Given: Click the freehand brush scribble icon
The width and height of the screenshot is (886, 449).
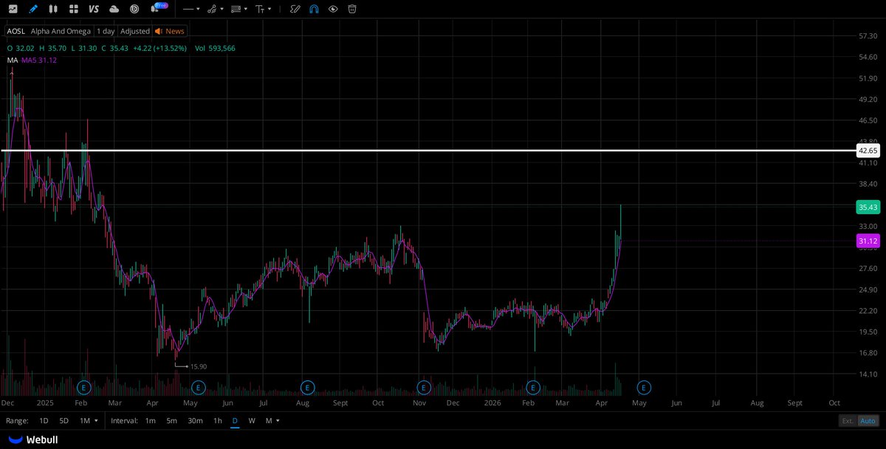Looking at the screenshot, I should click(295, 9).
